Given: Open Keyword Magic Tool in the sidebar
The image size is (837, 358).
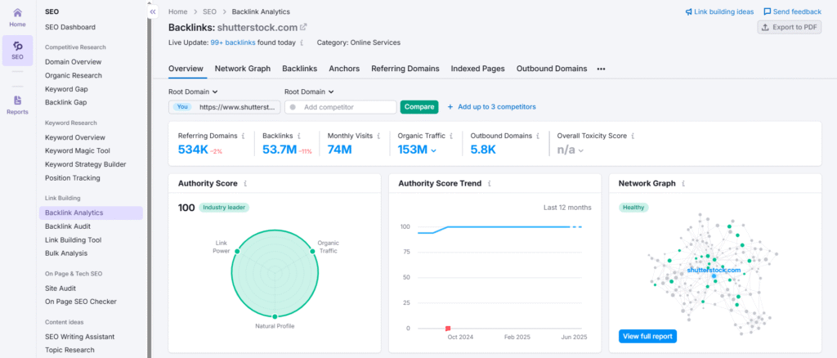Looking at the screenshot, I should [78, 151].
